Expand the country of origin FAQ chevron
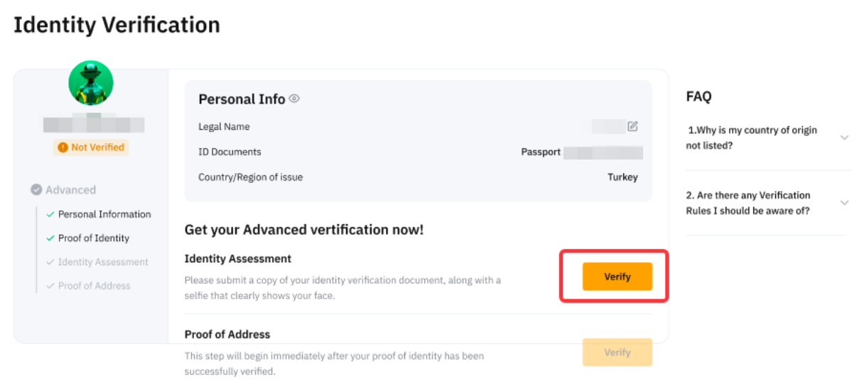862x390 pixels. 844,138
